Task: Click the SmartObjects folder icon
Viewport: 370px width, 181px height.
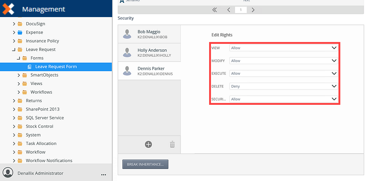Action: [x=25, y=75]
